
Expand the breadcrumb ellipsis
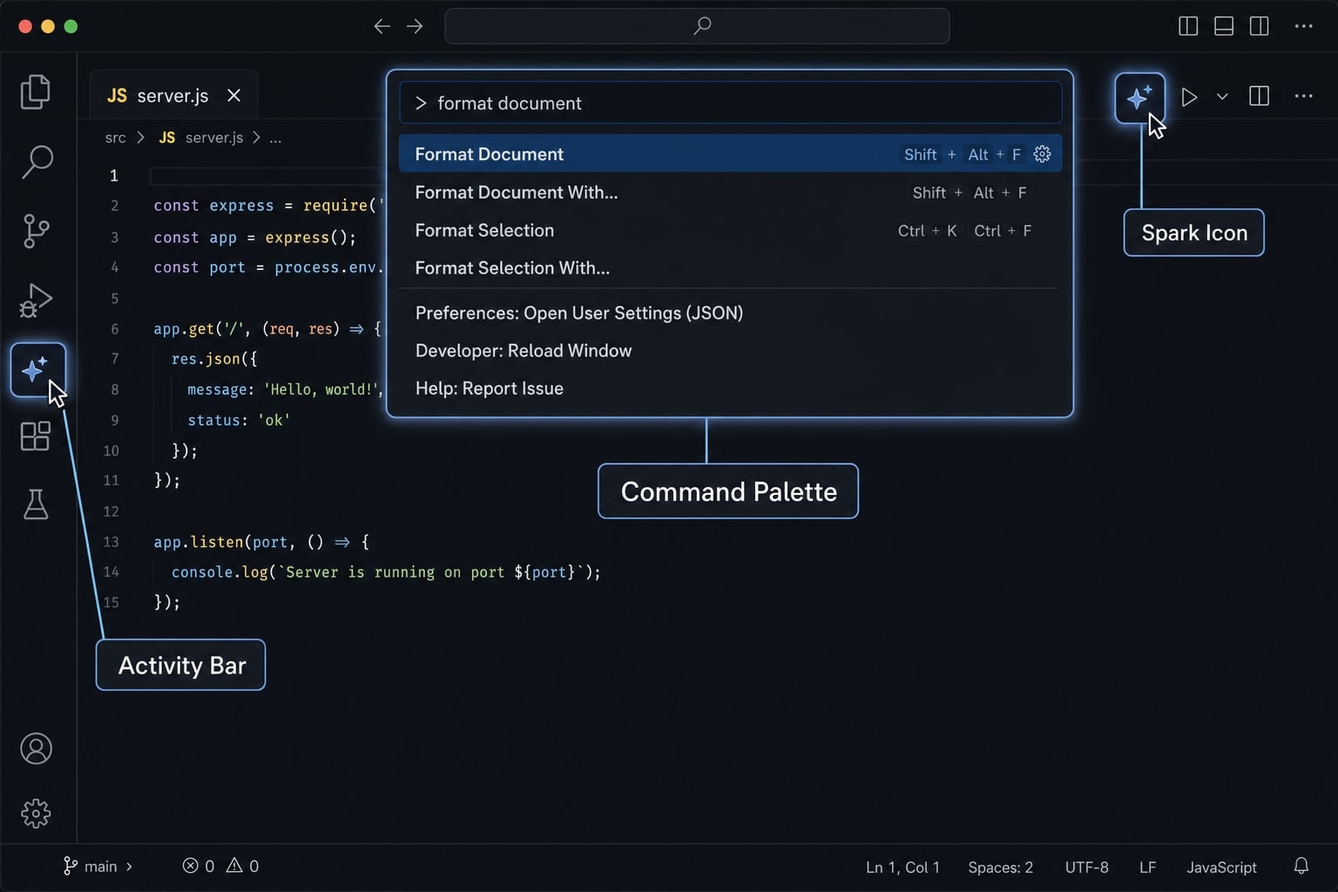tap(275, 139)
